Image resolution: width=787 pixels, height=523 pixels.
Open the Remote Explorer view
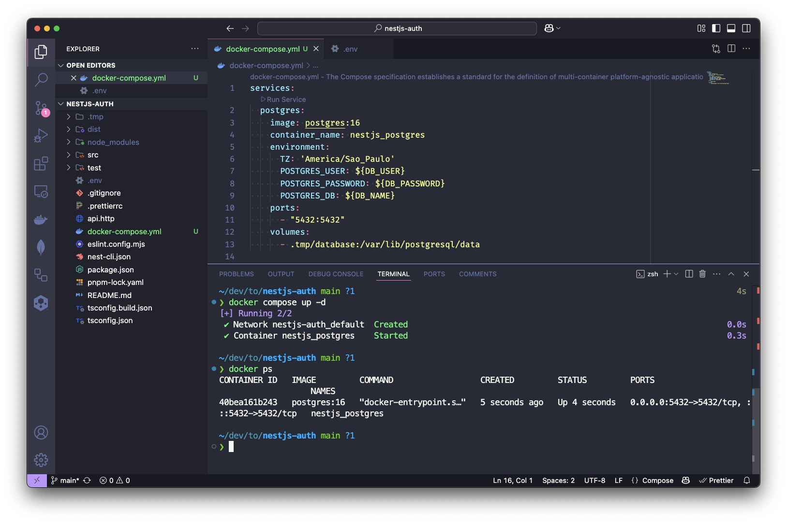(41, 192)
